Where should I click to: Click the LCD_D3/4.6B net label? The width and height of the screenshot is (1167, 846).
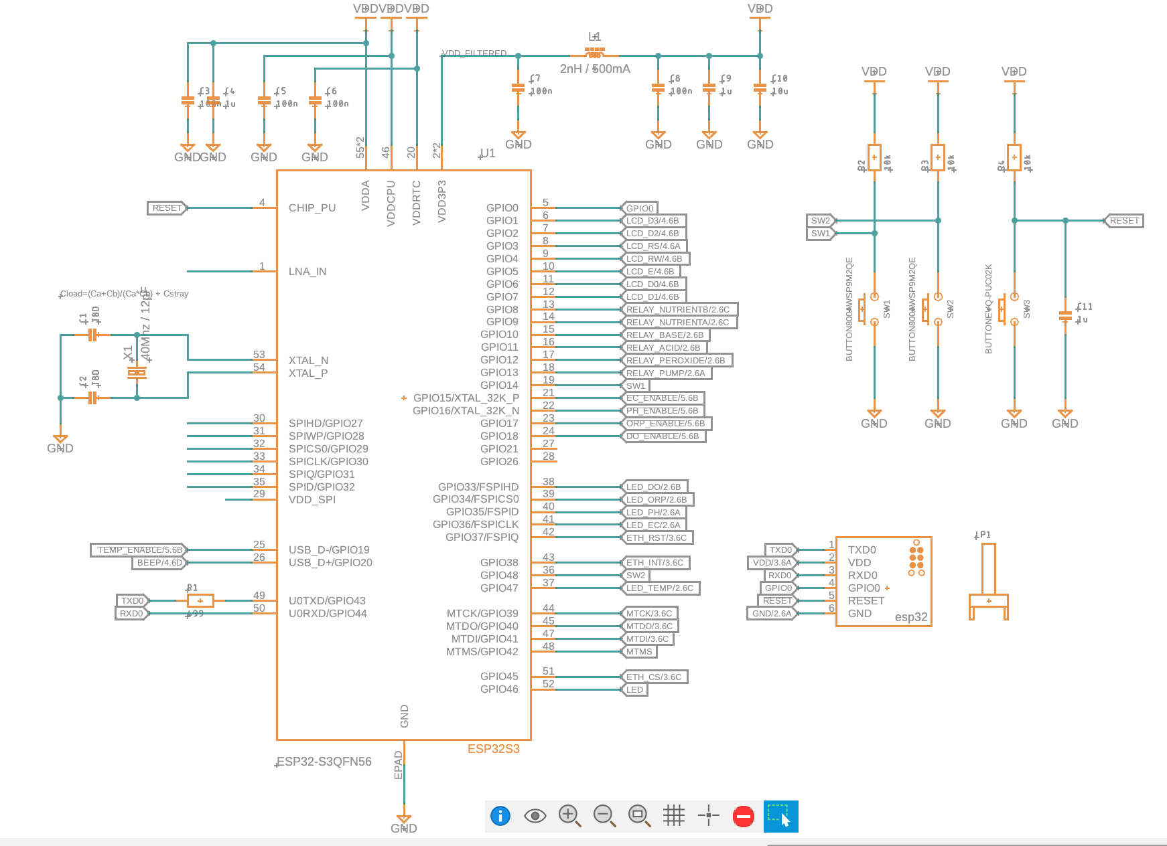(x=653, y=221)
